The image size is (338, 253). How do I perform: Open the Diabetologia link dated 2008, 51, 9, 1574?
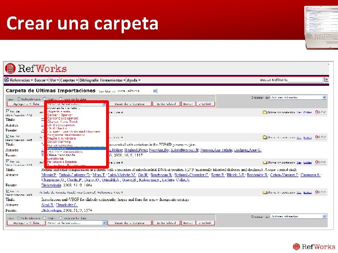click(x=51, y=210)
